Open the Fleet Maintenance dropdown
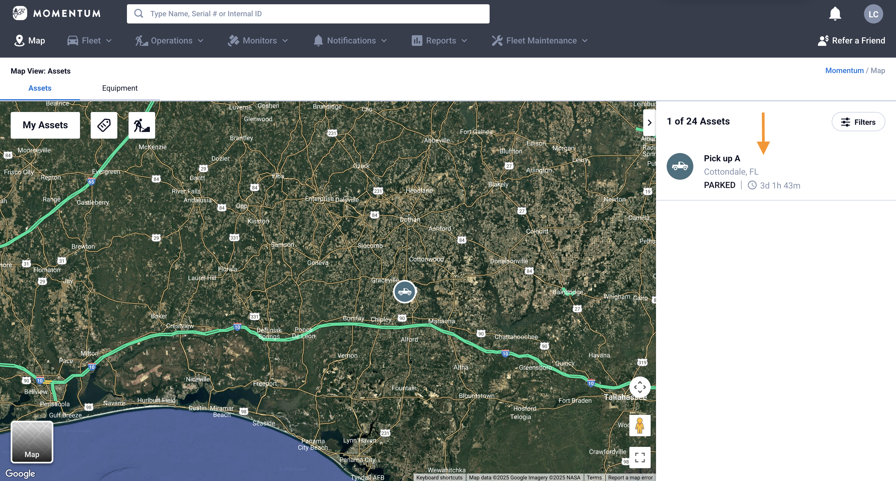Image resolution: width=896 pixels, height=481 pixels. click(539, 41)
